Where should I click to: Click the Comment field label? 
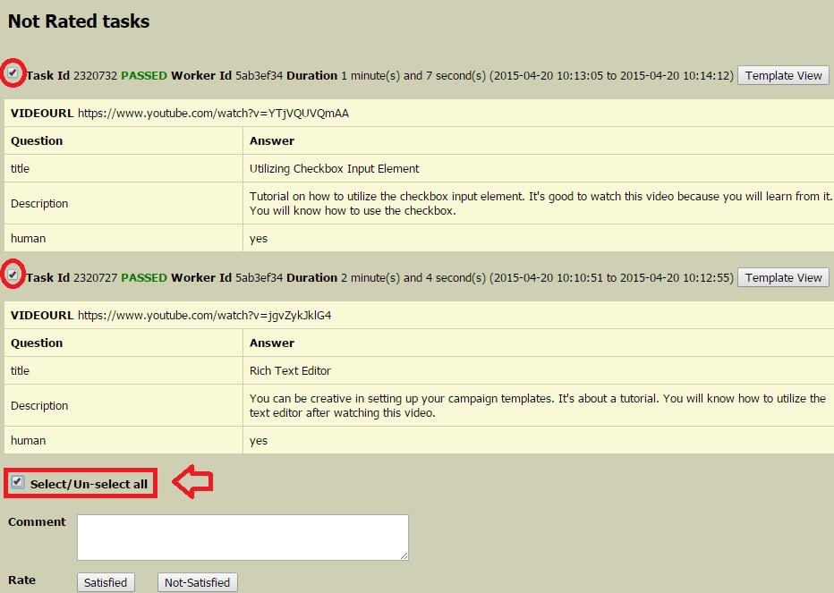point(37,521)
